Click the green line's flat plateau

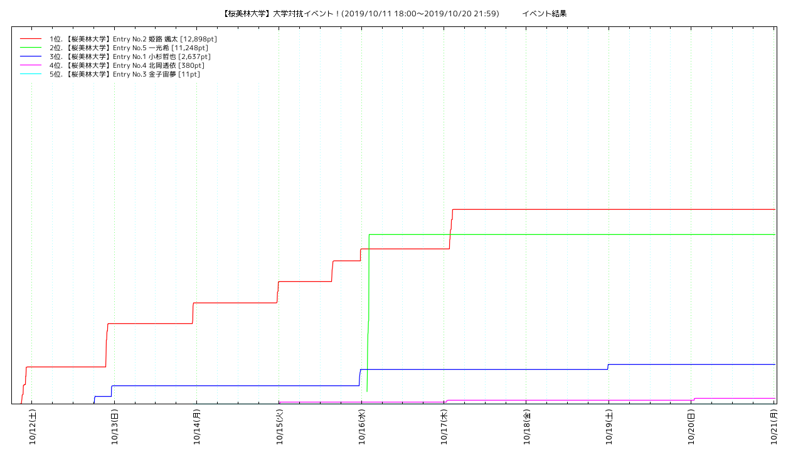573,234
